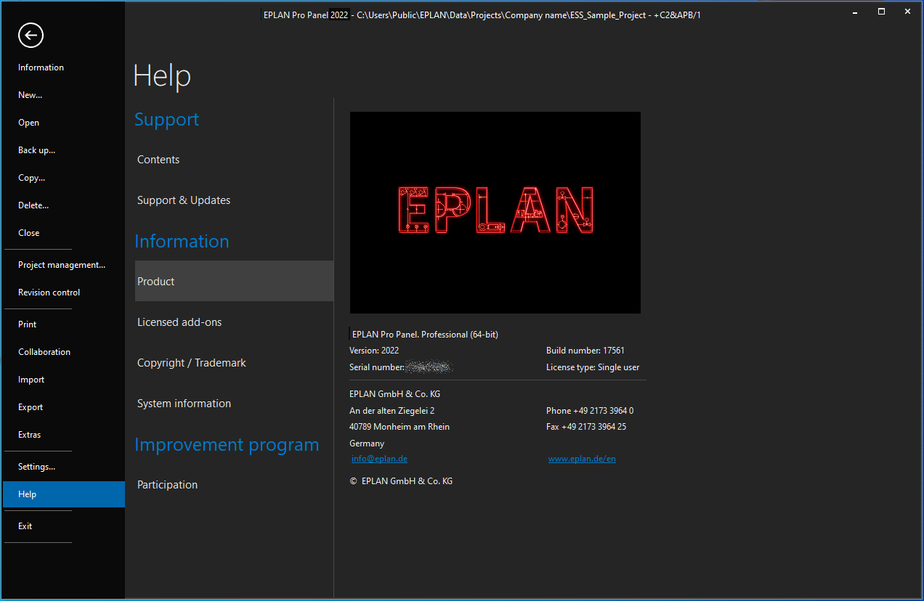This screenshot has width=924, height=601.
Task: Go to the Print page
Action: (28, 324)
